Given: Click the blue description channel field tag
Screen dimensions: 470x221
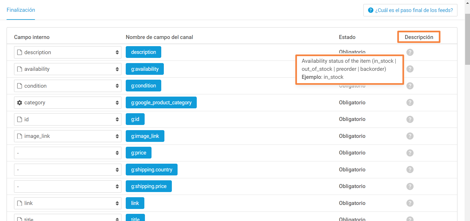Looking at the screenshot, I should click(143, 52).
